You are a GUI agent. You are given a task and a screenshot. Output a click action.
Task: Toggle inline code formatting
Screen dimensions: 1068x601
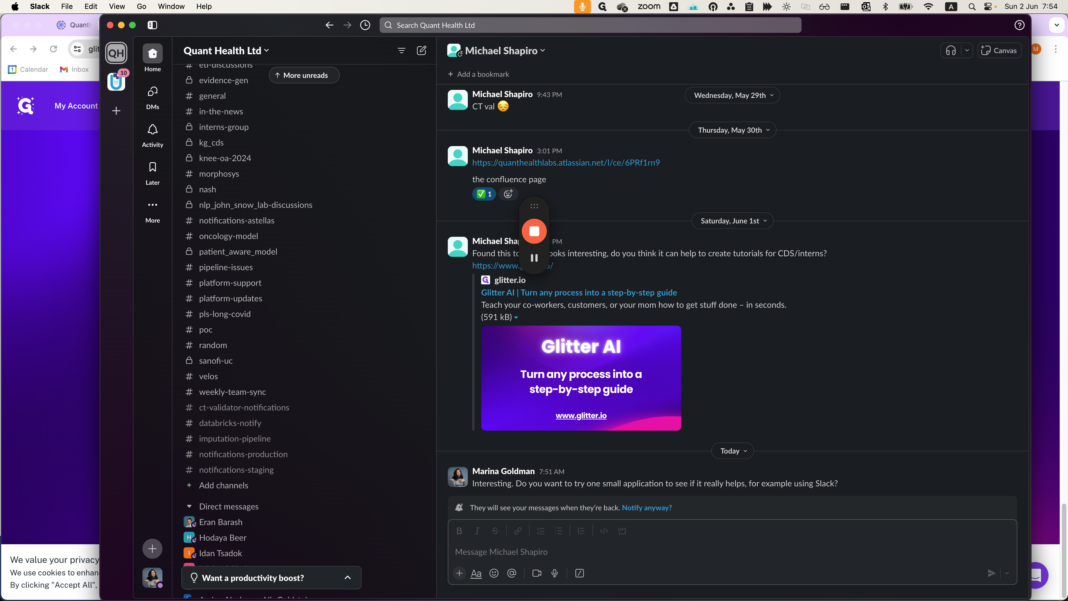coord(604,531)
